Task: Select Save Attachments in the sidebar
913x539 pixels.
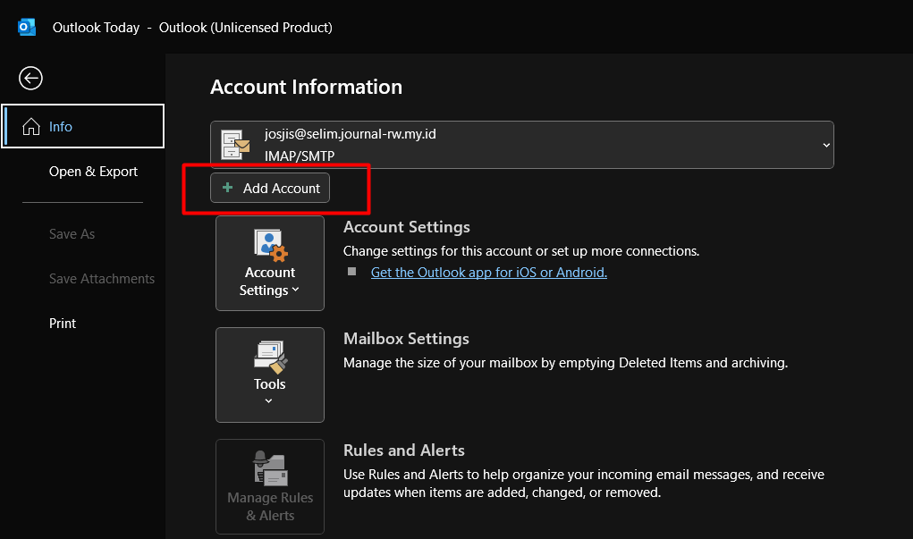Action: click(x=101, y=279)
